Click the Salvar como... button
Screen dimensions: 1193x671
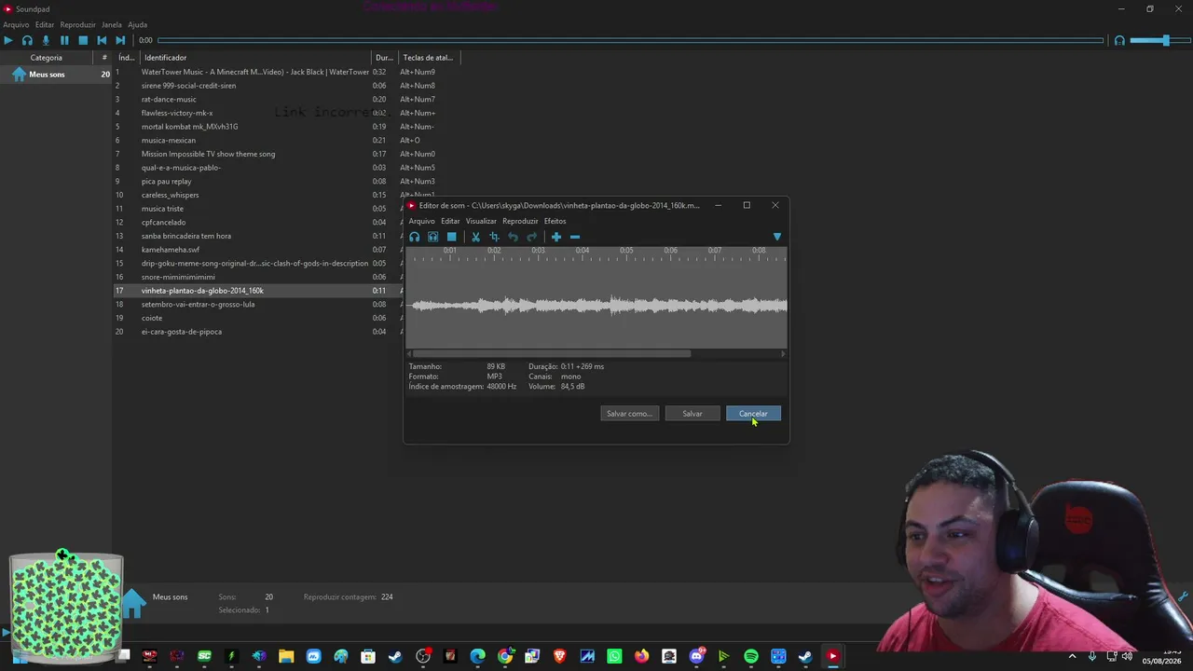pyautogui.click(x=629, y=414)
